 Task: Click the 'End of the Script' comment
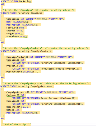pyautogui.click(x=16, y=124)
